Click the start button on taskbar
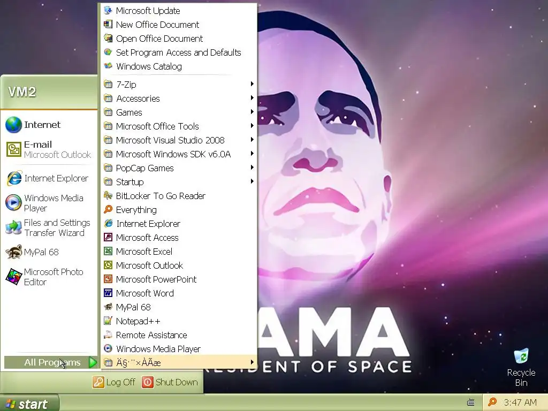This screenshot has width=548, height=411. [x=30, y=404]
